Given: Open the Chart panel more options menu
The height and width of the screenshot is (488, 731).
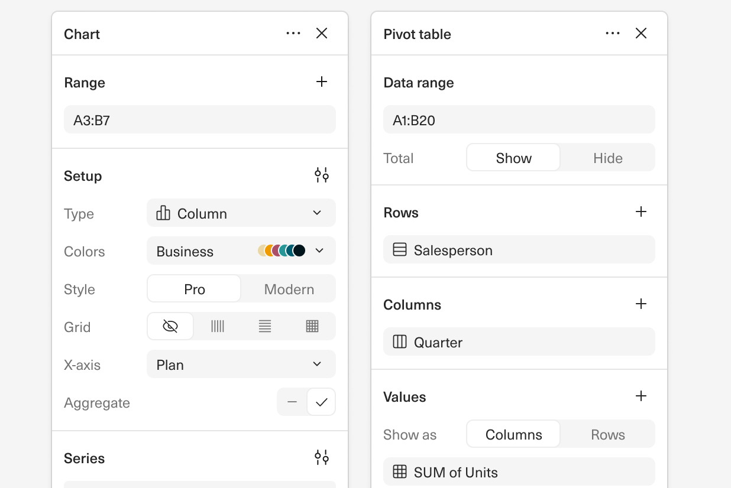Looking at the screenshot, I should pos(293,34).
